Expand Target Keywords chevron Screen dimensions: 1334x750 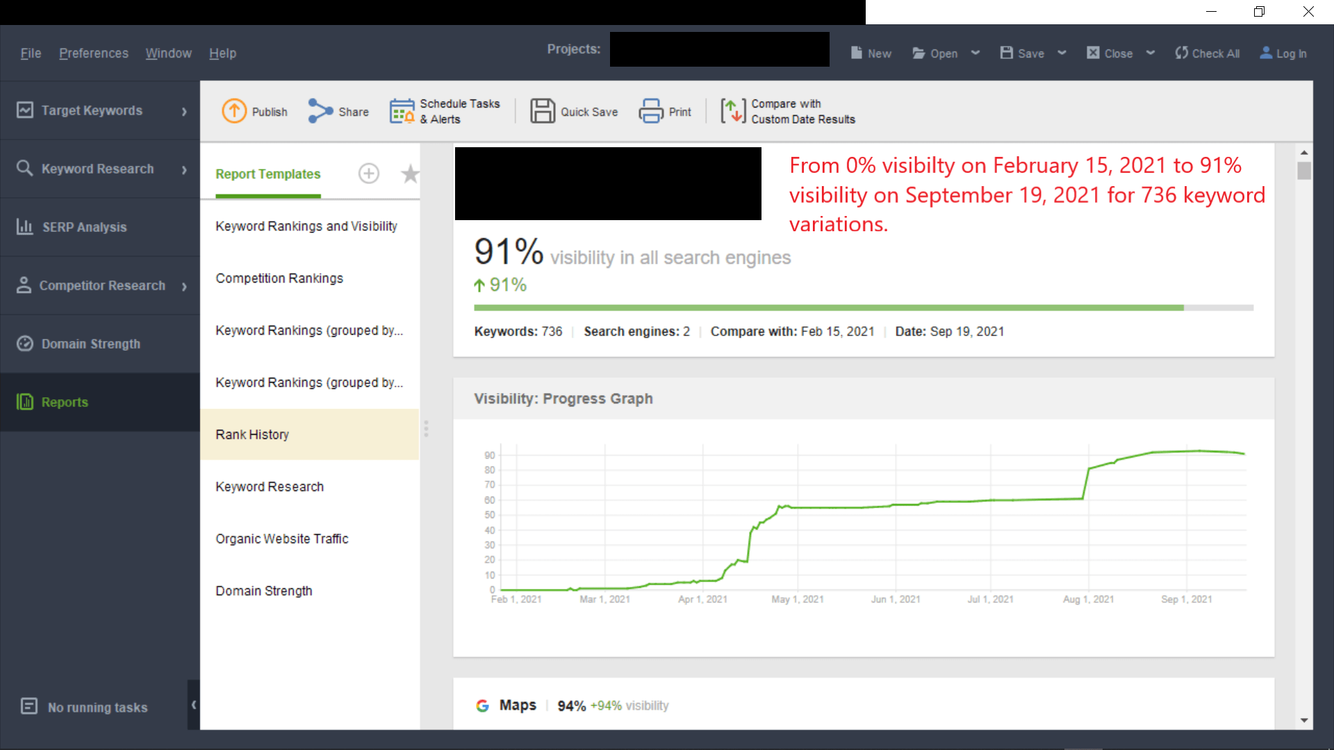184,111
